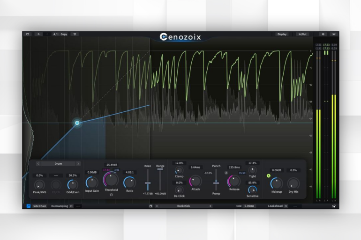This screenshot has width=361, height=240.
Task: Click the Threshold knob
Action: point(111,180)
